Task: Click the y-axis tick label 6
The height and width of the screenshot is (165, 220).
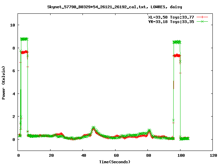Action: (14, 71)
